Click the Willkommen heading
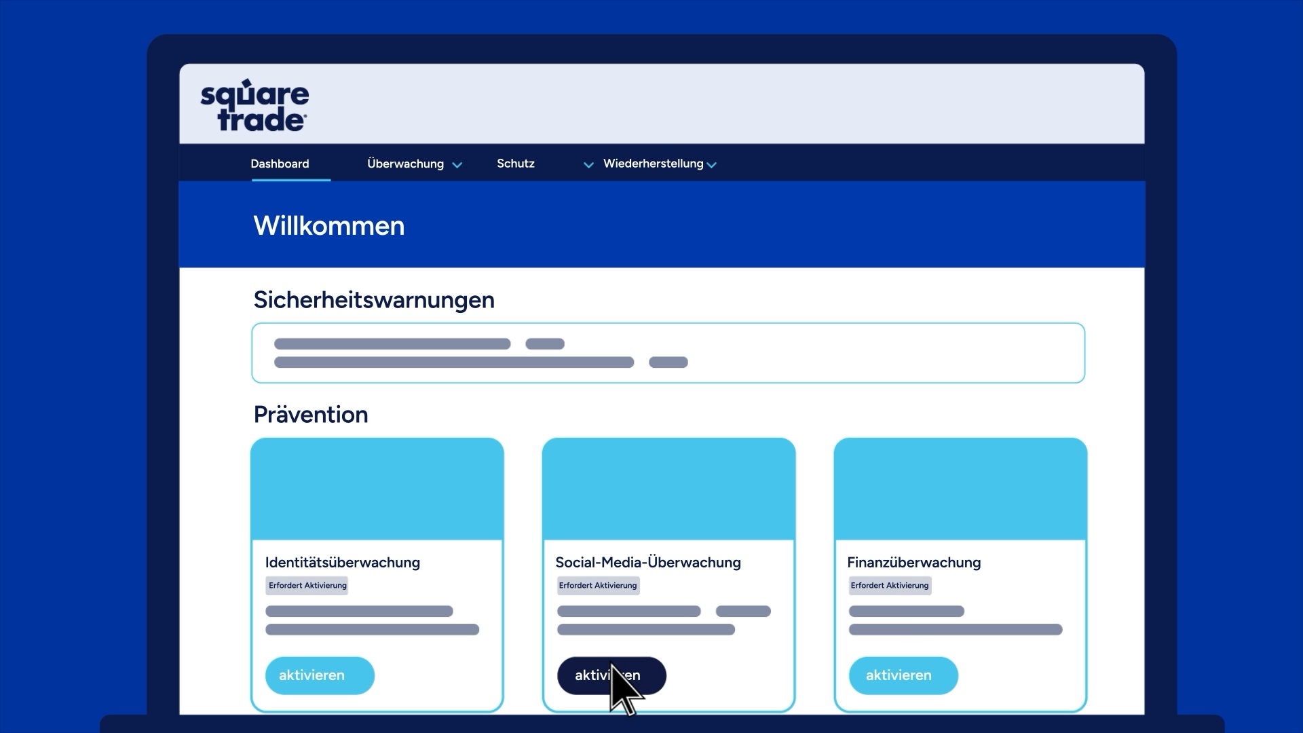1303x733 pixels. tap(329, 226)
